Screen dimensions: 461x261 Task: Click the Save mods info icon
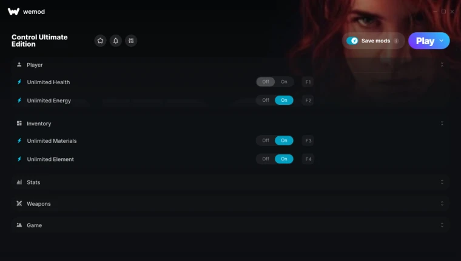point(396,41)
